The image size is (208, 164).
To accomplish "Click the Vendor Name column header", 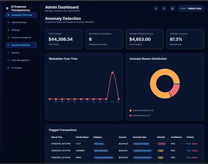I will tap(82, 137).
